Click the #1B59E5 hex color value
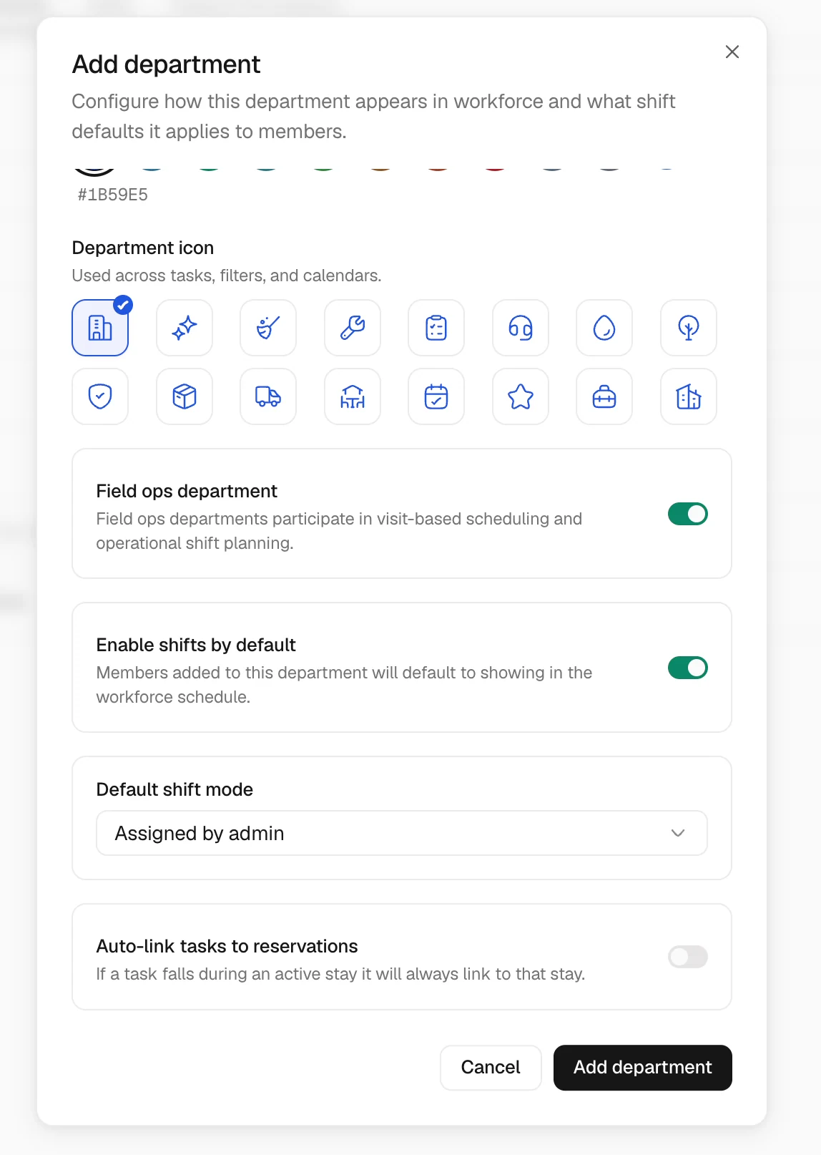The image size is (821, 1155). 113,195
